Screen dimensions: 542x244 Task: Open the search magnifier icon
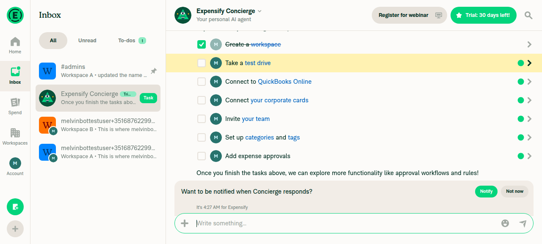[x=528, y=15]
